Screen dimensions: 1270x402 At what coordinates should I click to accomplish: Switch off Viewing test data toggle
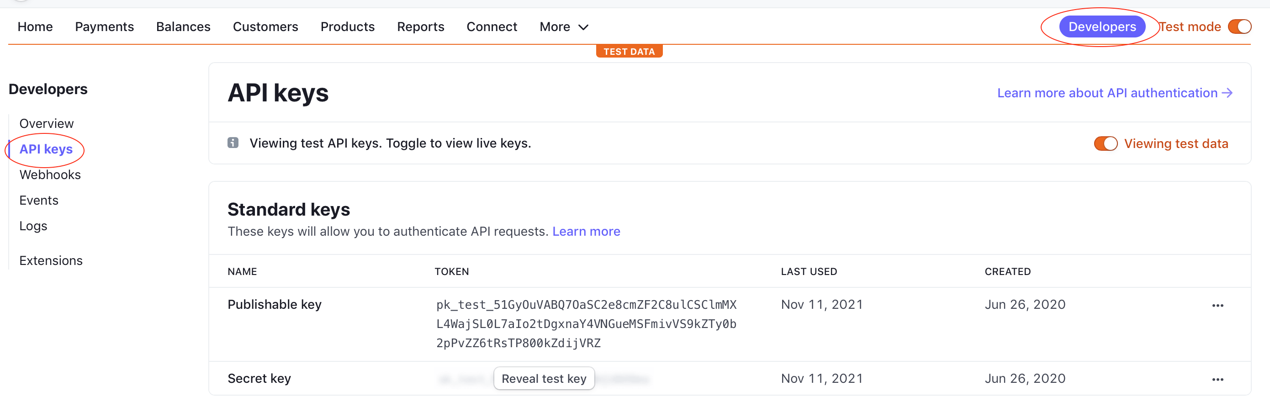pyautogui.click(x=1106, y=143)
